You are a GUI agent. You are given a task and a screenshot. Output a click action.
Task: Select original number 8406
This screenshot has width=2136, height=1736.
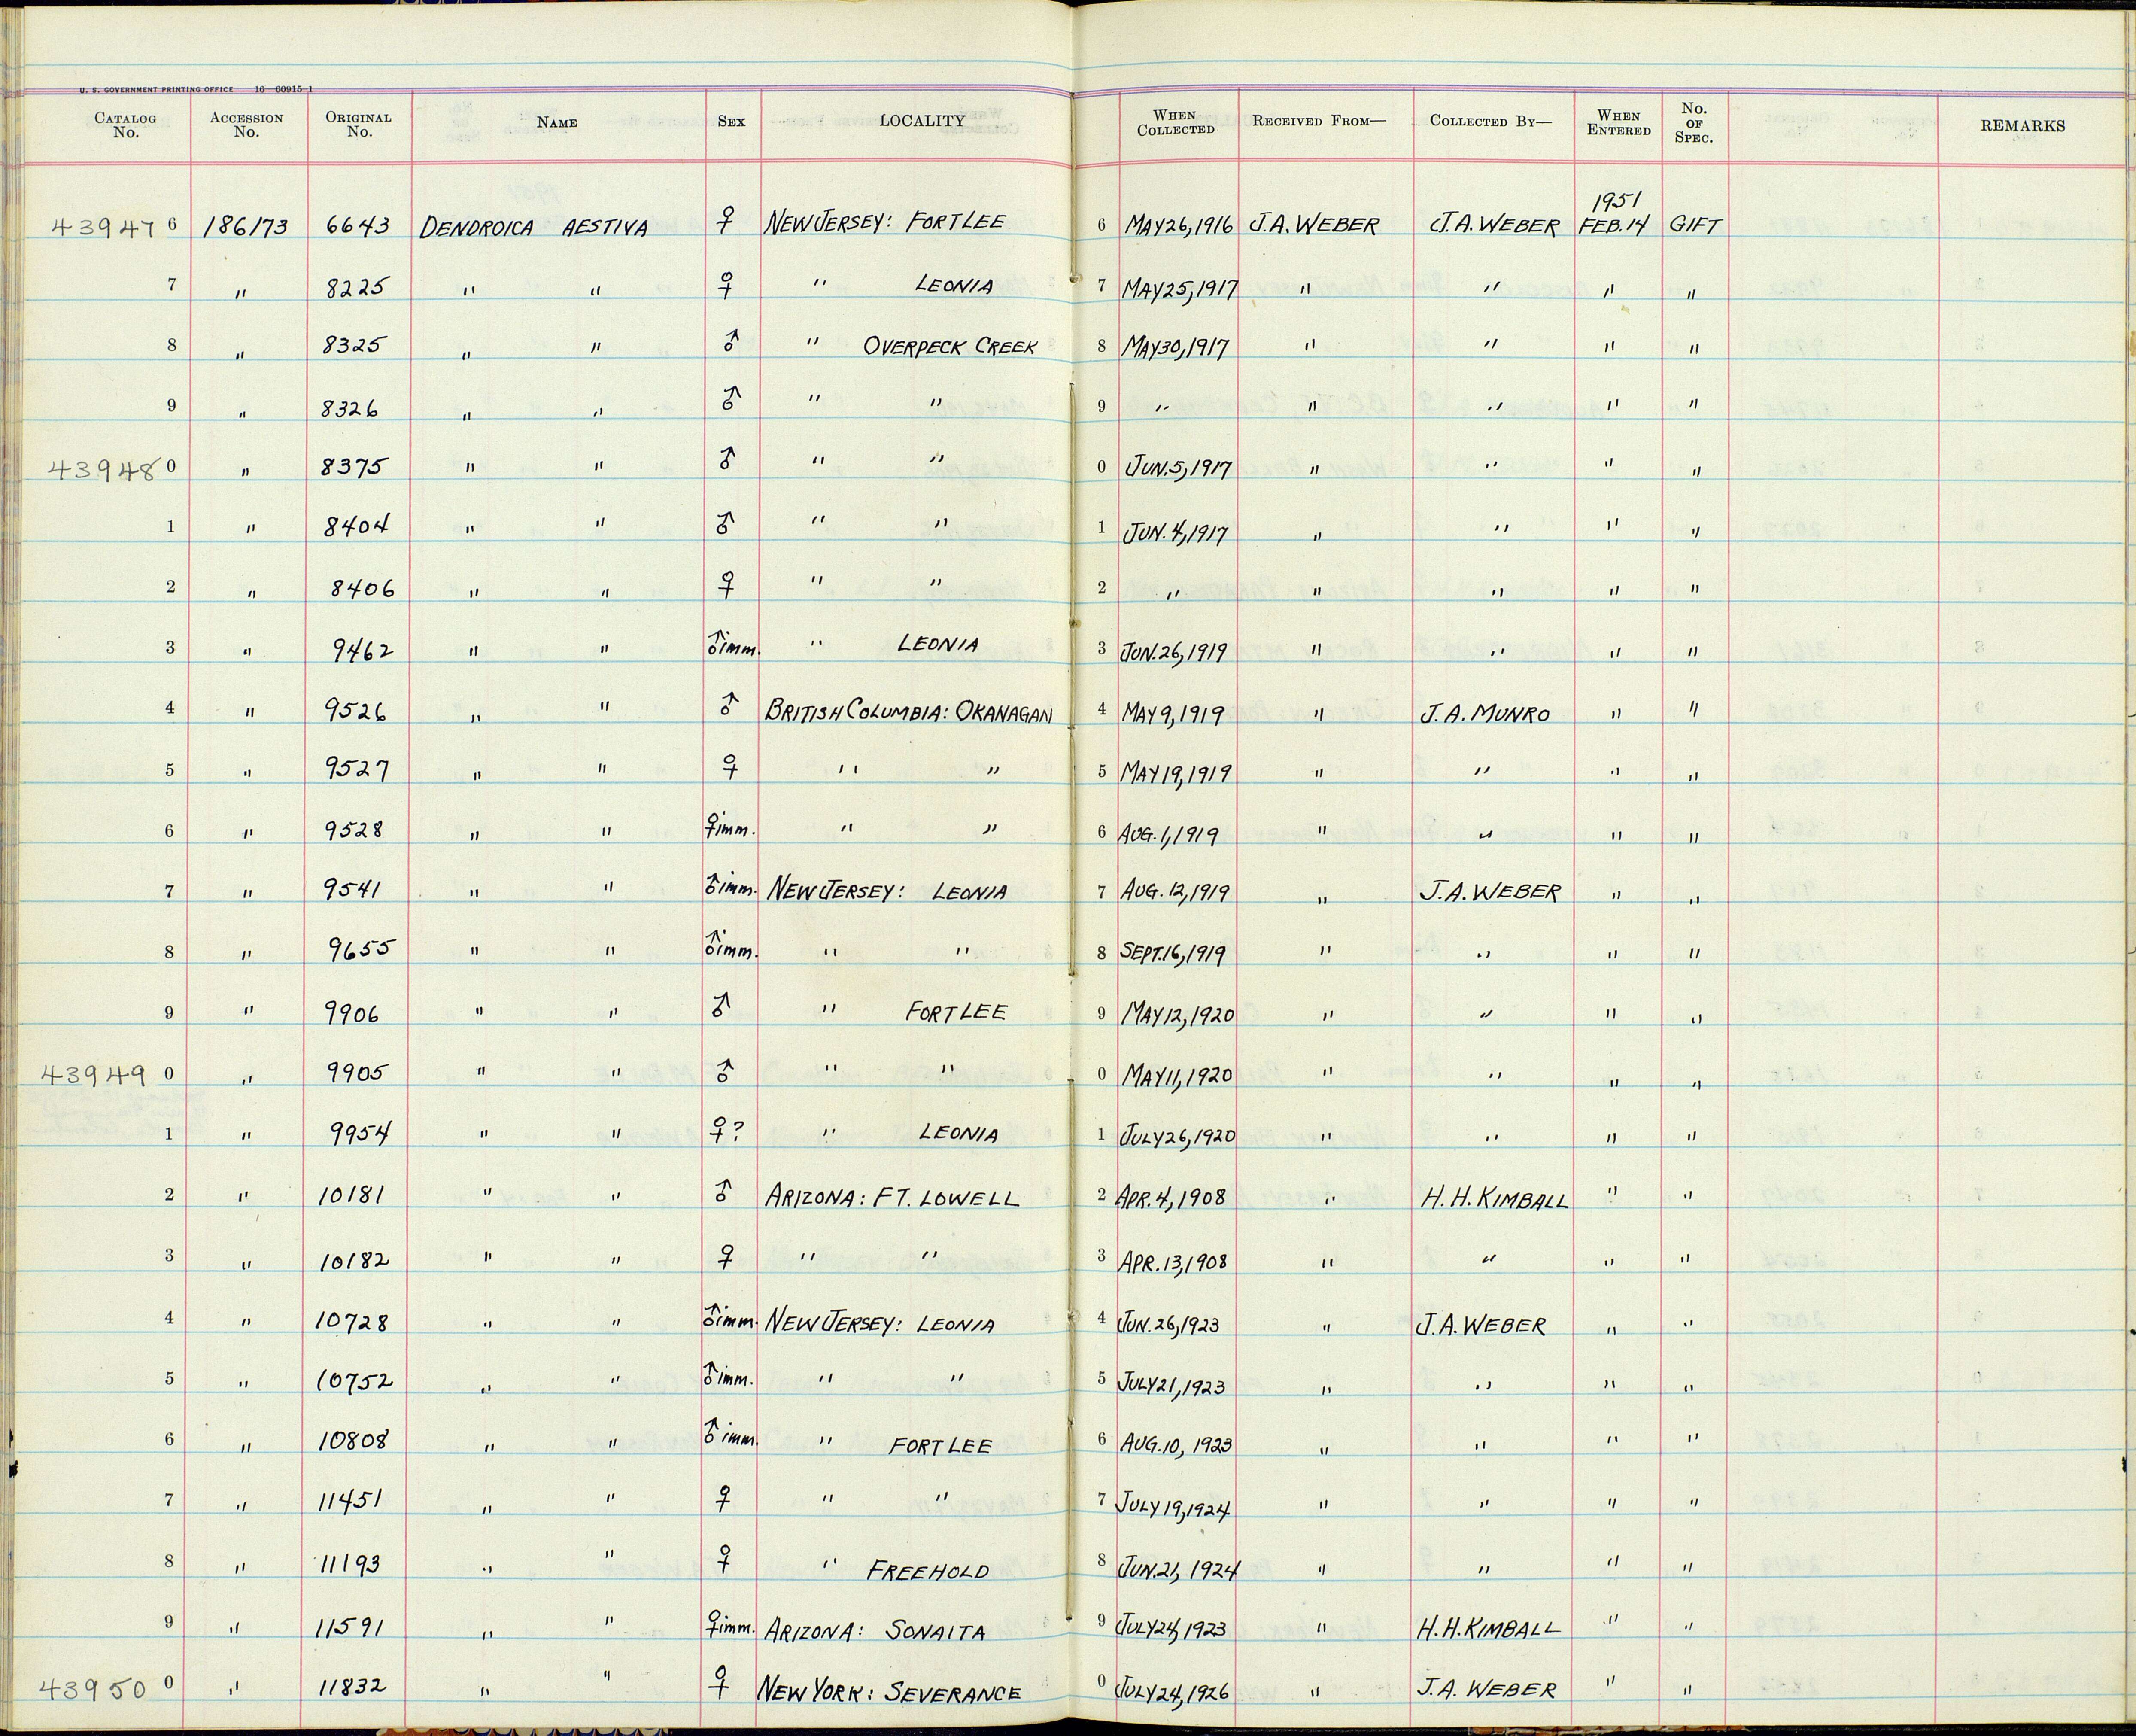coord(362,589)
